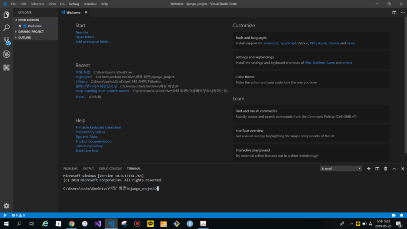Viewport: 407px width, 229px height.
Task: Open Introductory videos link
Action: point(90,132)
